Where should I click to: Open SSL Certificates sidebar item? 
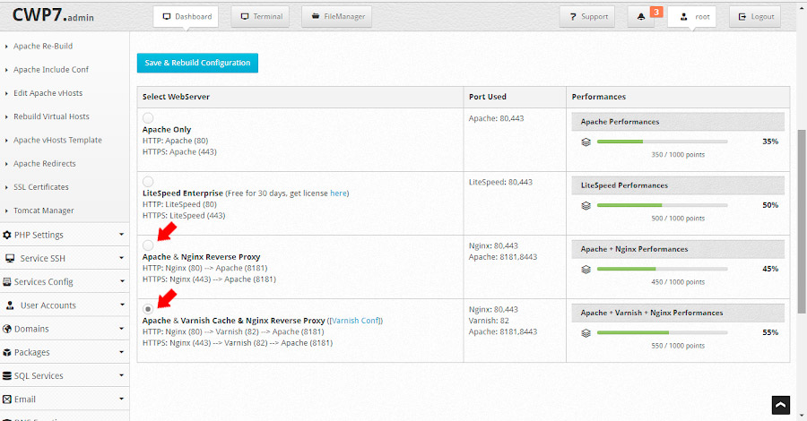pyautogui.click(x=40, y=187)
